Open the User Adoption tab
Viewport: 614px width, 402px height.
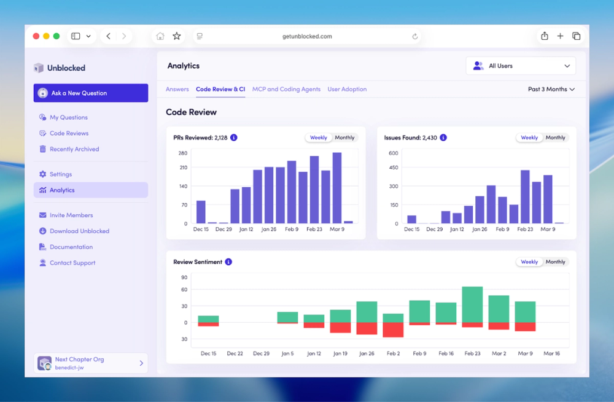(x=347, y=89)
